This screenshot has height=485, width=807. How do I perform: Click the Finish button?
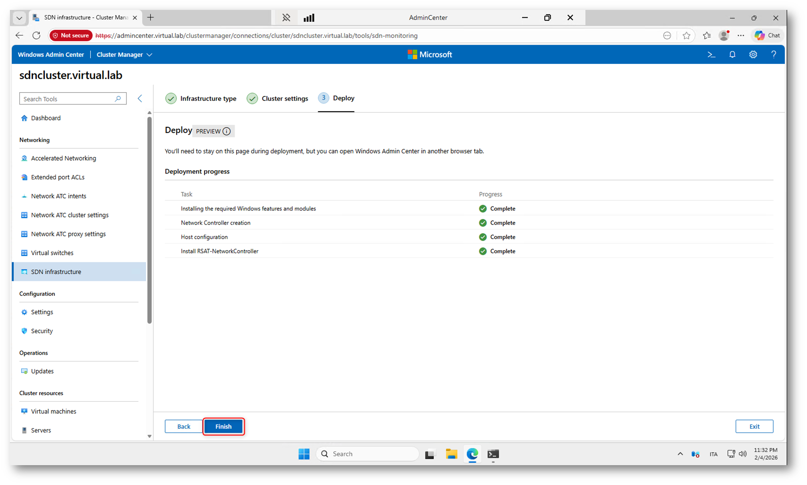223,426
